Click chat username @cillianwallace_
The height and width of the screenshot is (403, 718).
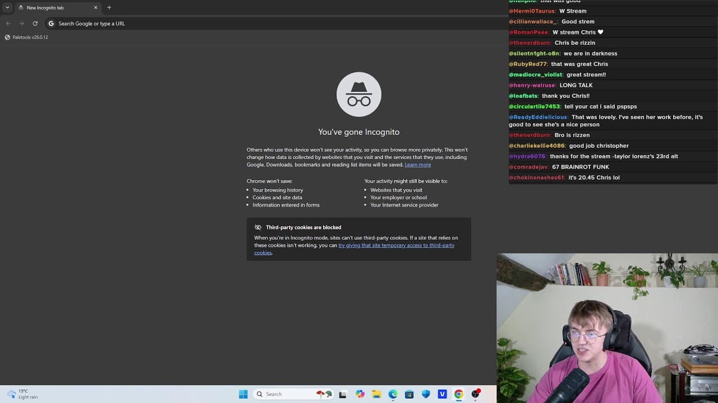click(533, 22)
